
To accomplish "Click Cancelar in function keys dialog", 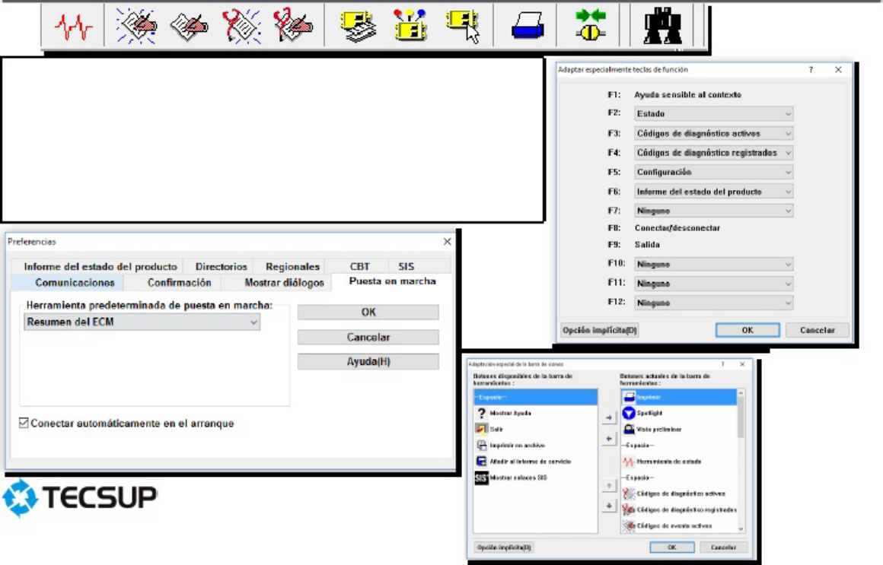I will pyautogui.click(x=817, y=330).
